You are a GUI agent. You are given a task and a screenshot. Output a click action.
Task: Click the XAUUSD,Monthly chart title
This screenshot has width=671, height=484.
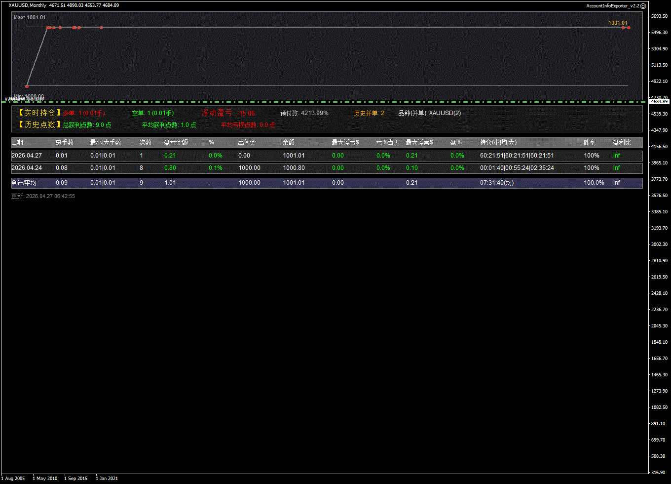(x=27, y=5)
